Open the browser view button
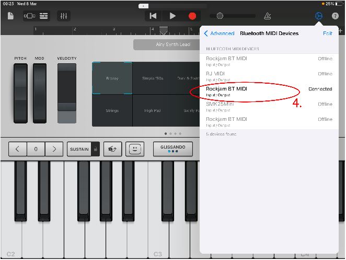 pyautogui.click(x=29, y=16)
